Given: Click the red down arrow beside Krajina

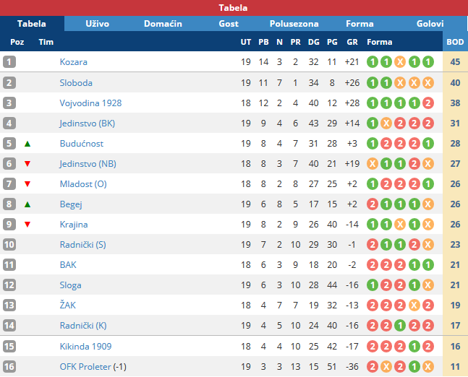Looking at the screenshot, I should 27,225.
